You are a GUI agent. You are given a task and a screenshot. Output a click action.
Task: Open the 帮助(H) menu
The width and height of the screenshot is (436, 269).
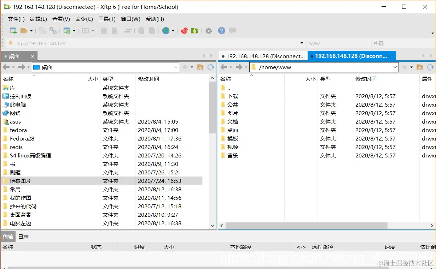pyautogui.click(x=155, y=19)
